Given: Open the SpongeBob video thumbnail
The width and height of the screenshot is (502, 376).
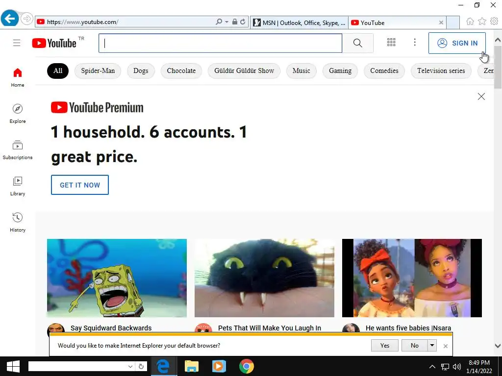Looking at the screenshot, I should click(x=117, y=278).
